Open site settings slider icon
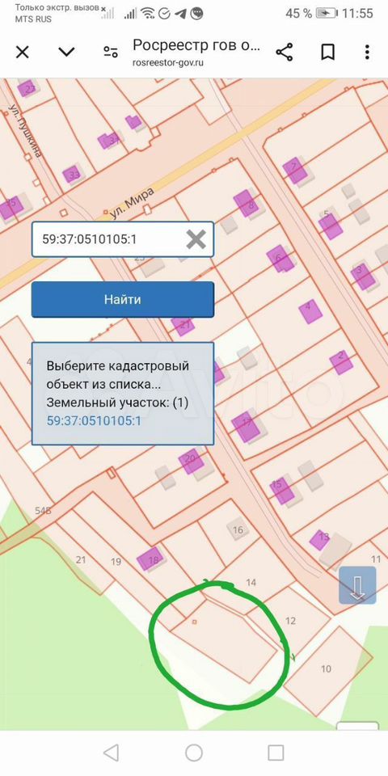 click(x=111, y=52)
